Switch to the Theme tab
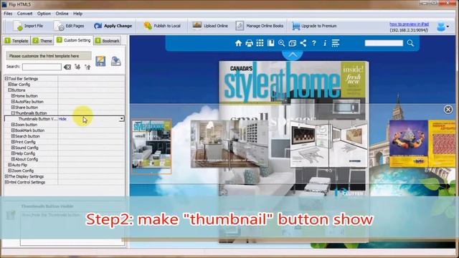This screenshot has height=258, width=459. click(x=42, y=41)
